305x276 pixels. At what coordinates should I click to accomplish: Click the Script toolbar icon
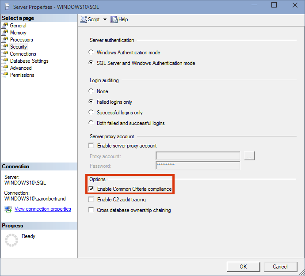[84, 19]
